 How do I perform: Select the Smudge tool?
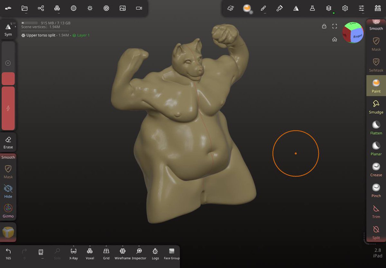click(376, 107)
